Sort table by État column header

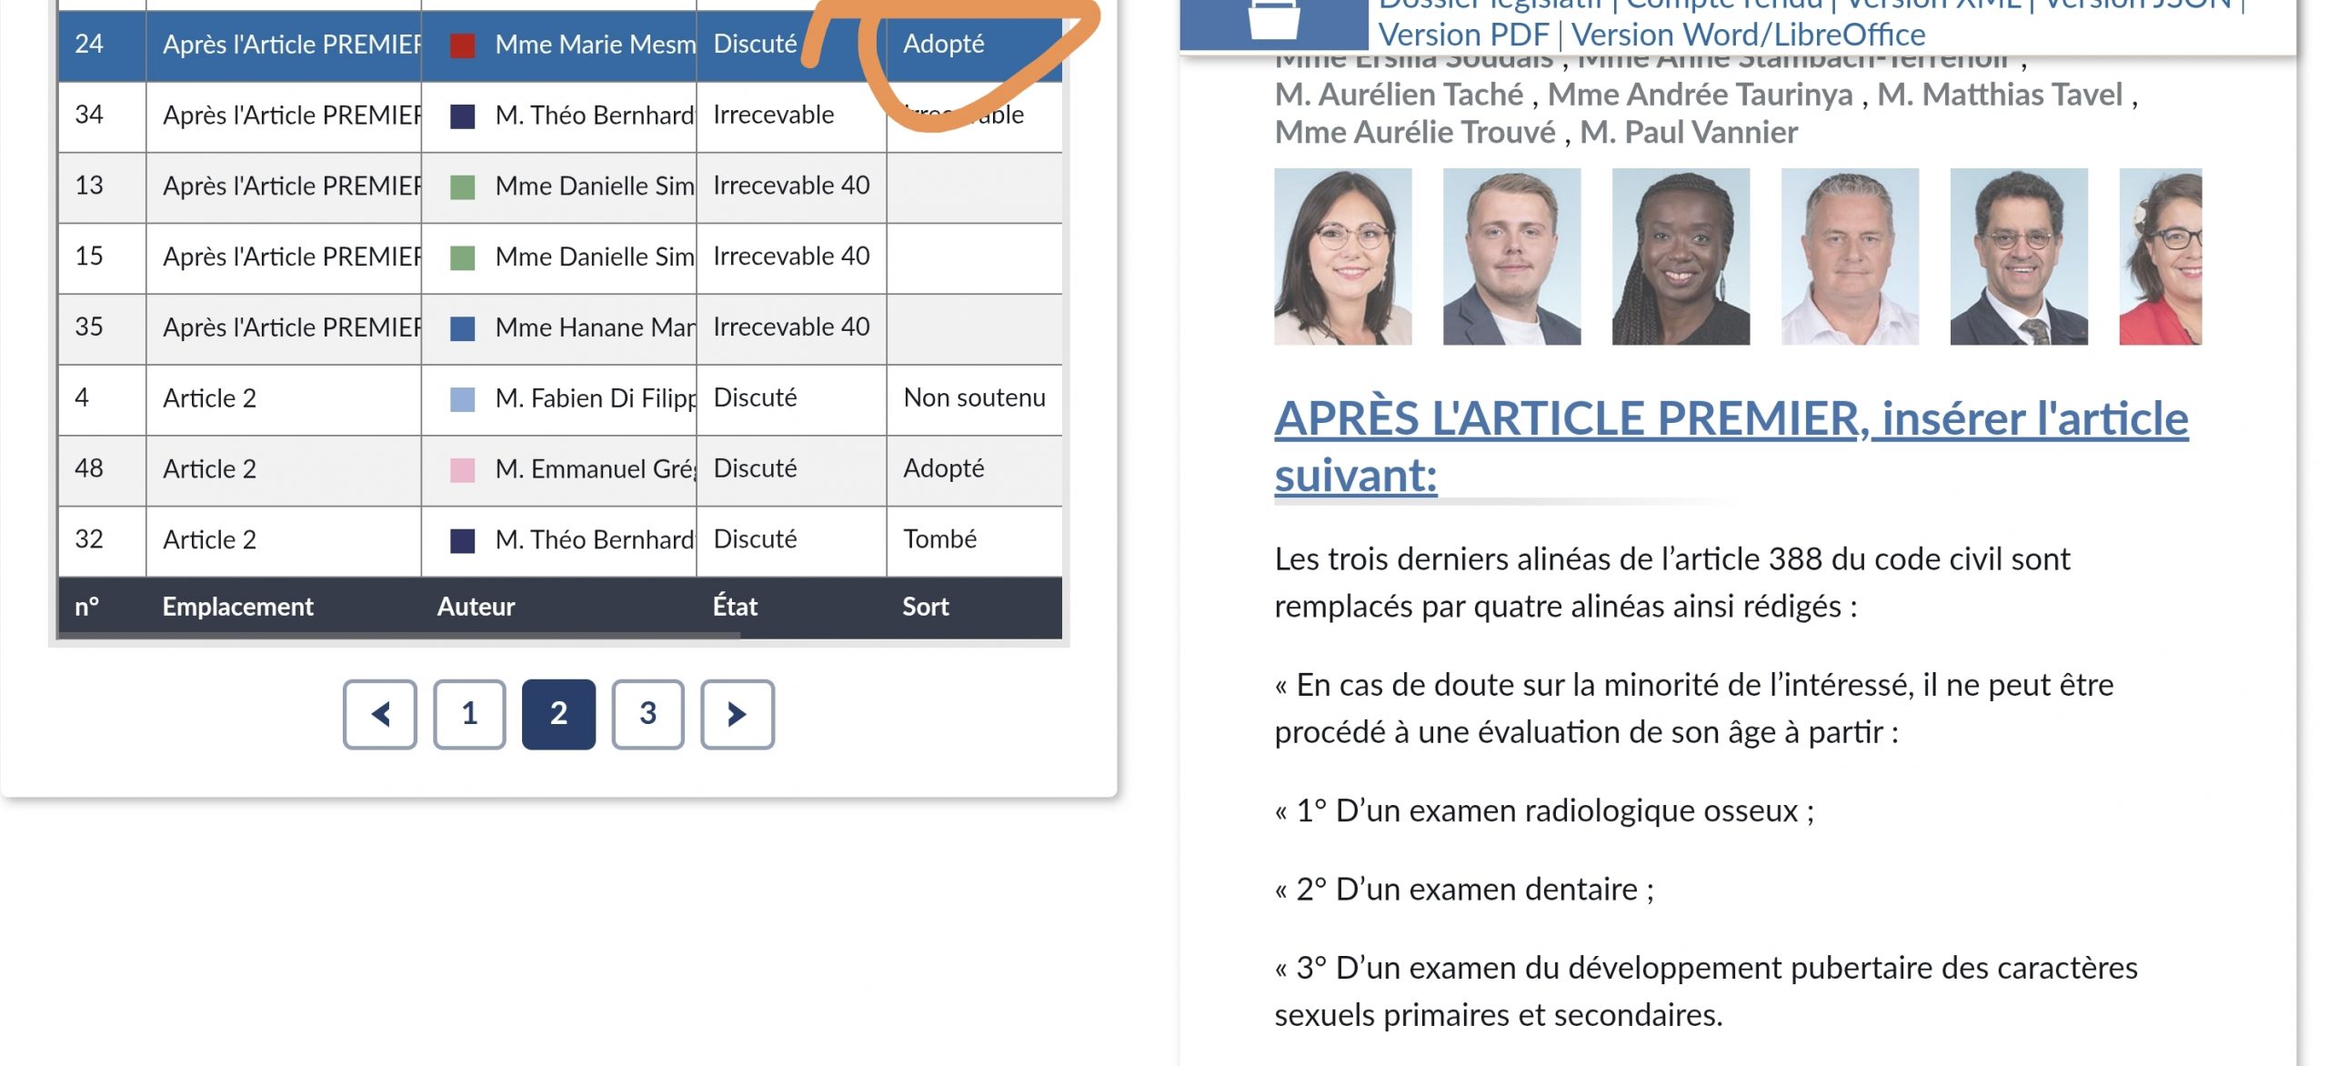click(735, 607)
